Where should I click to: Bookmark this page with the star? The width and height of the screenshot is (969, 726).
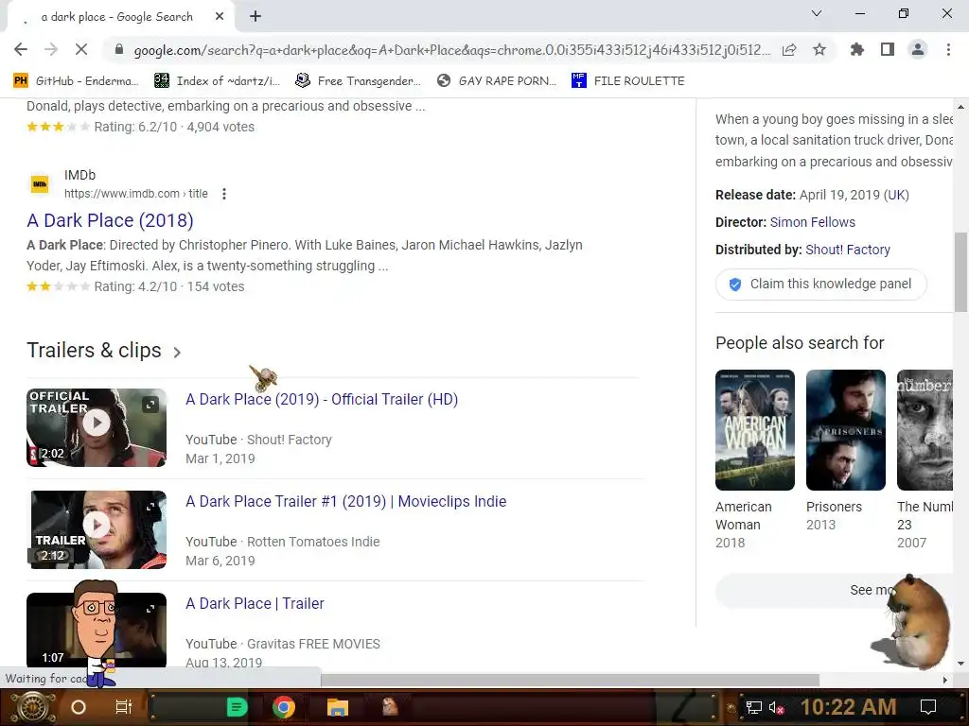pyautogui.click(x=819, y=50)
